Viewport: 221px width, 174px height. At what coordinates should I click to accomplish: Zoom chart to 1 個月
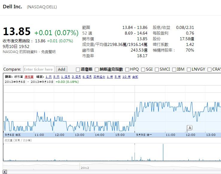tap(65, 77)
